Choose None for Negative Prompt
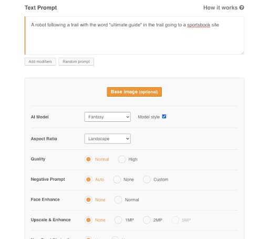Viewport: 269px width, 239px height. [117, 180]
